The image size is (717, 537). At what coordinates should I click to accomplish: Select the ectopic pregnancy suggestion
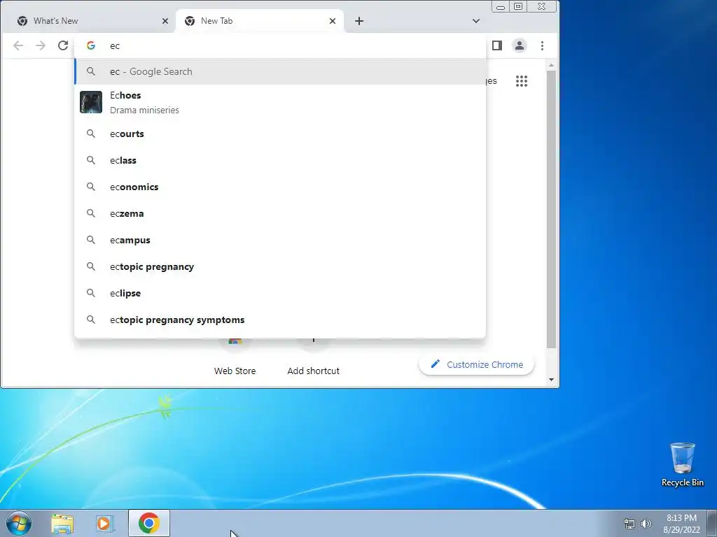tap(280, 266)
